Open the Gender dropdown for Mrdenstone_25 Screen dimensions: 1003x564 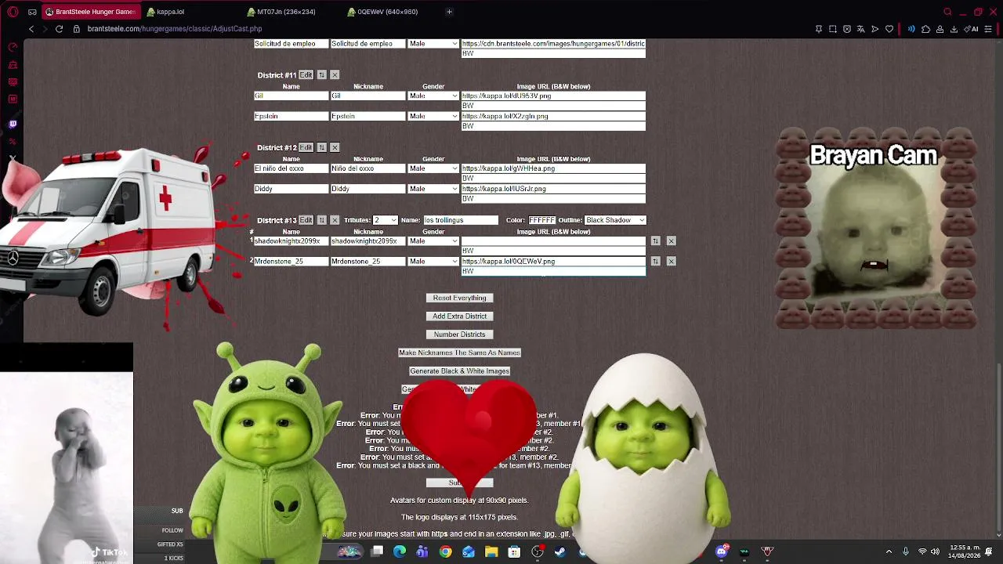click(433, 262)
